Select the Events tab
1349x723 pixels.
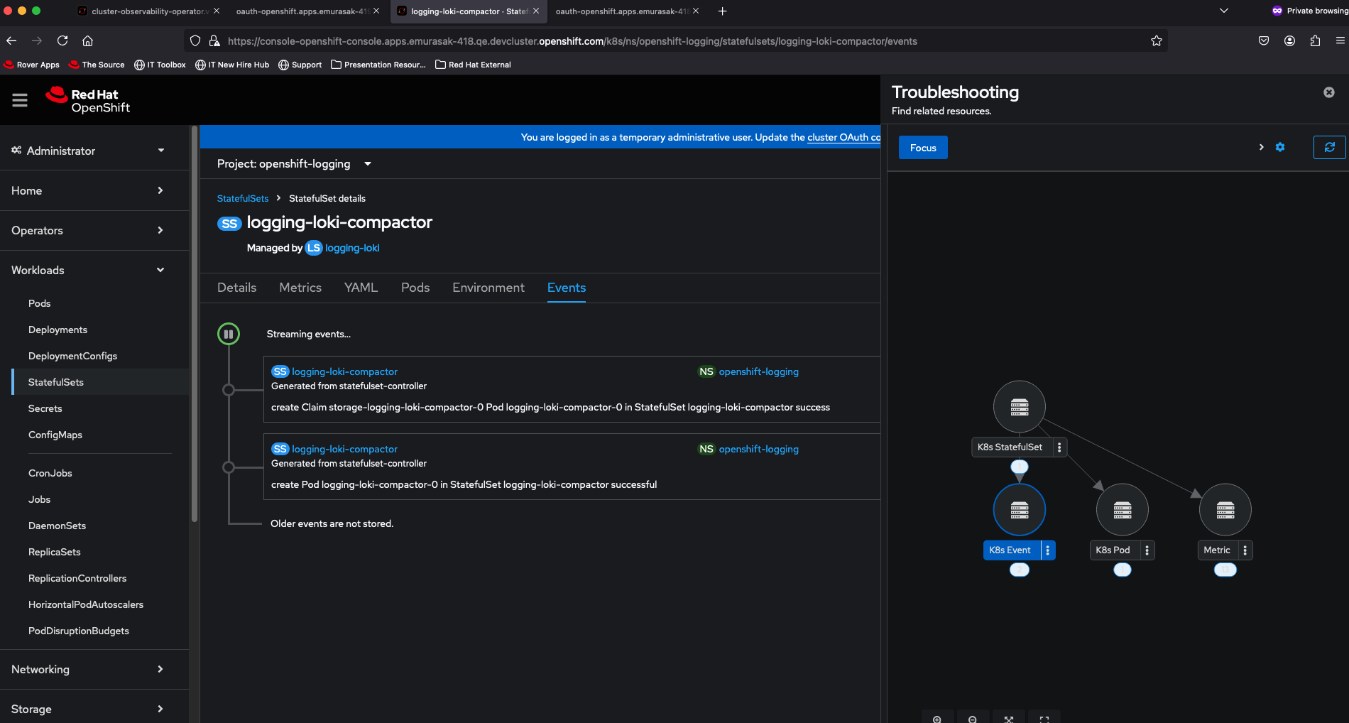pos(567,288)
